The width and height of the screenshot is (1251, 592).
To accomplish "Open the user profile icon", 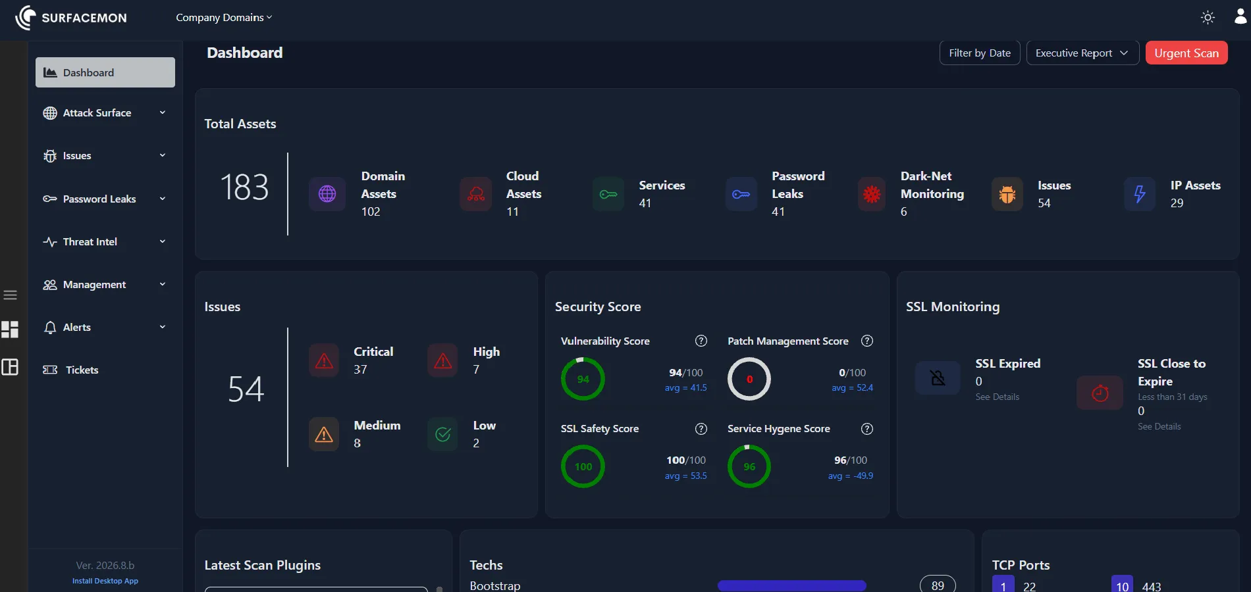I will (x=1240, y=16).
